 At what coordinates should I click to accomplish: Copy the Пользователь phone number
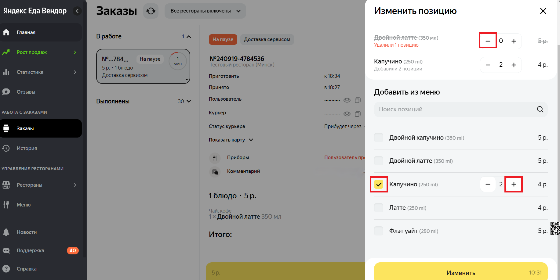(358, 100)
